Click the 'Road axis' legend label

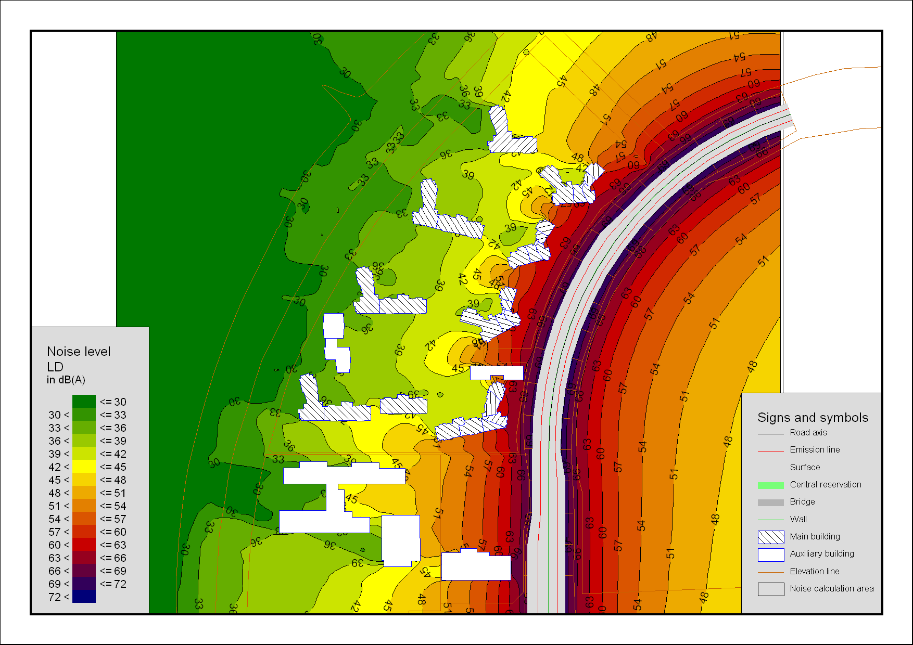click(808, 433)
